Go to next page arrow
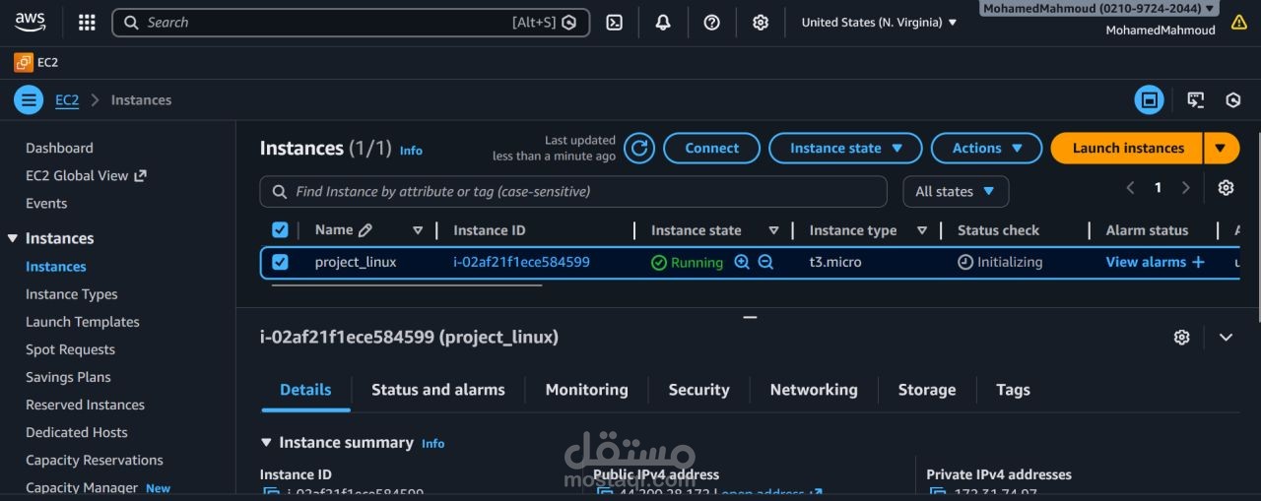 click(x=1186, y=188)
